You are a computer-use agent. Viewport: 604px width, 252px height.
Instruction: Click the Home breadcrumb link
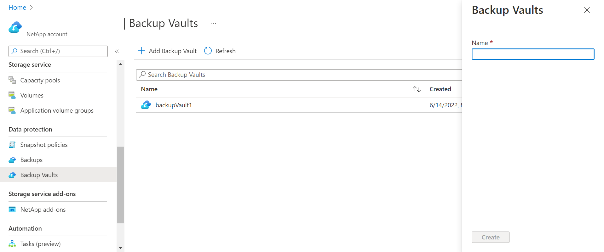coord(17,8)
